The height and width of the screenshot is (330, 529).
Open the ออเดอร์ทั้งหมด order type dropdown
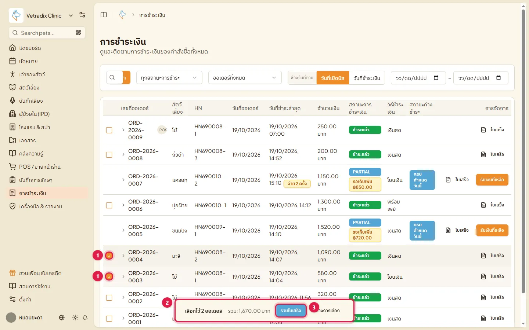(x=245, y=77)
